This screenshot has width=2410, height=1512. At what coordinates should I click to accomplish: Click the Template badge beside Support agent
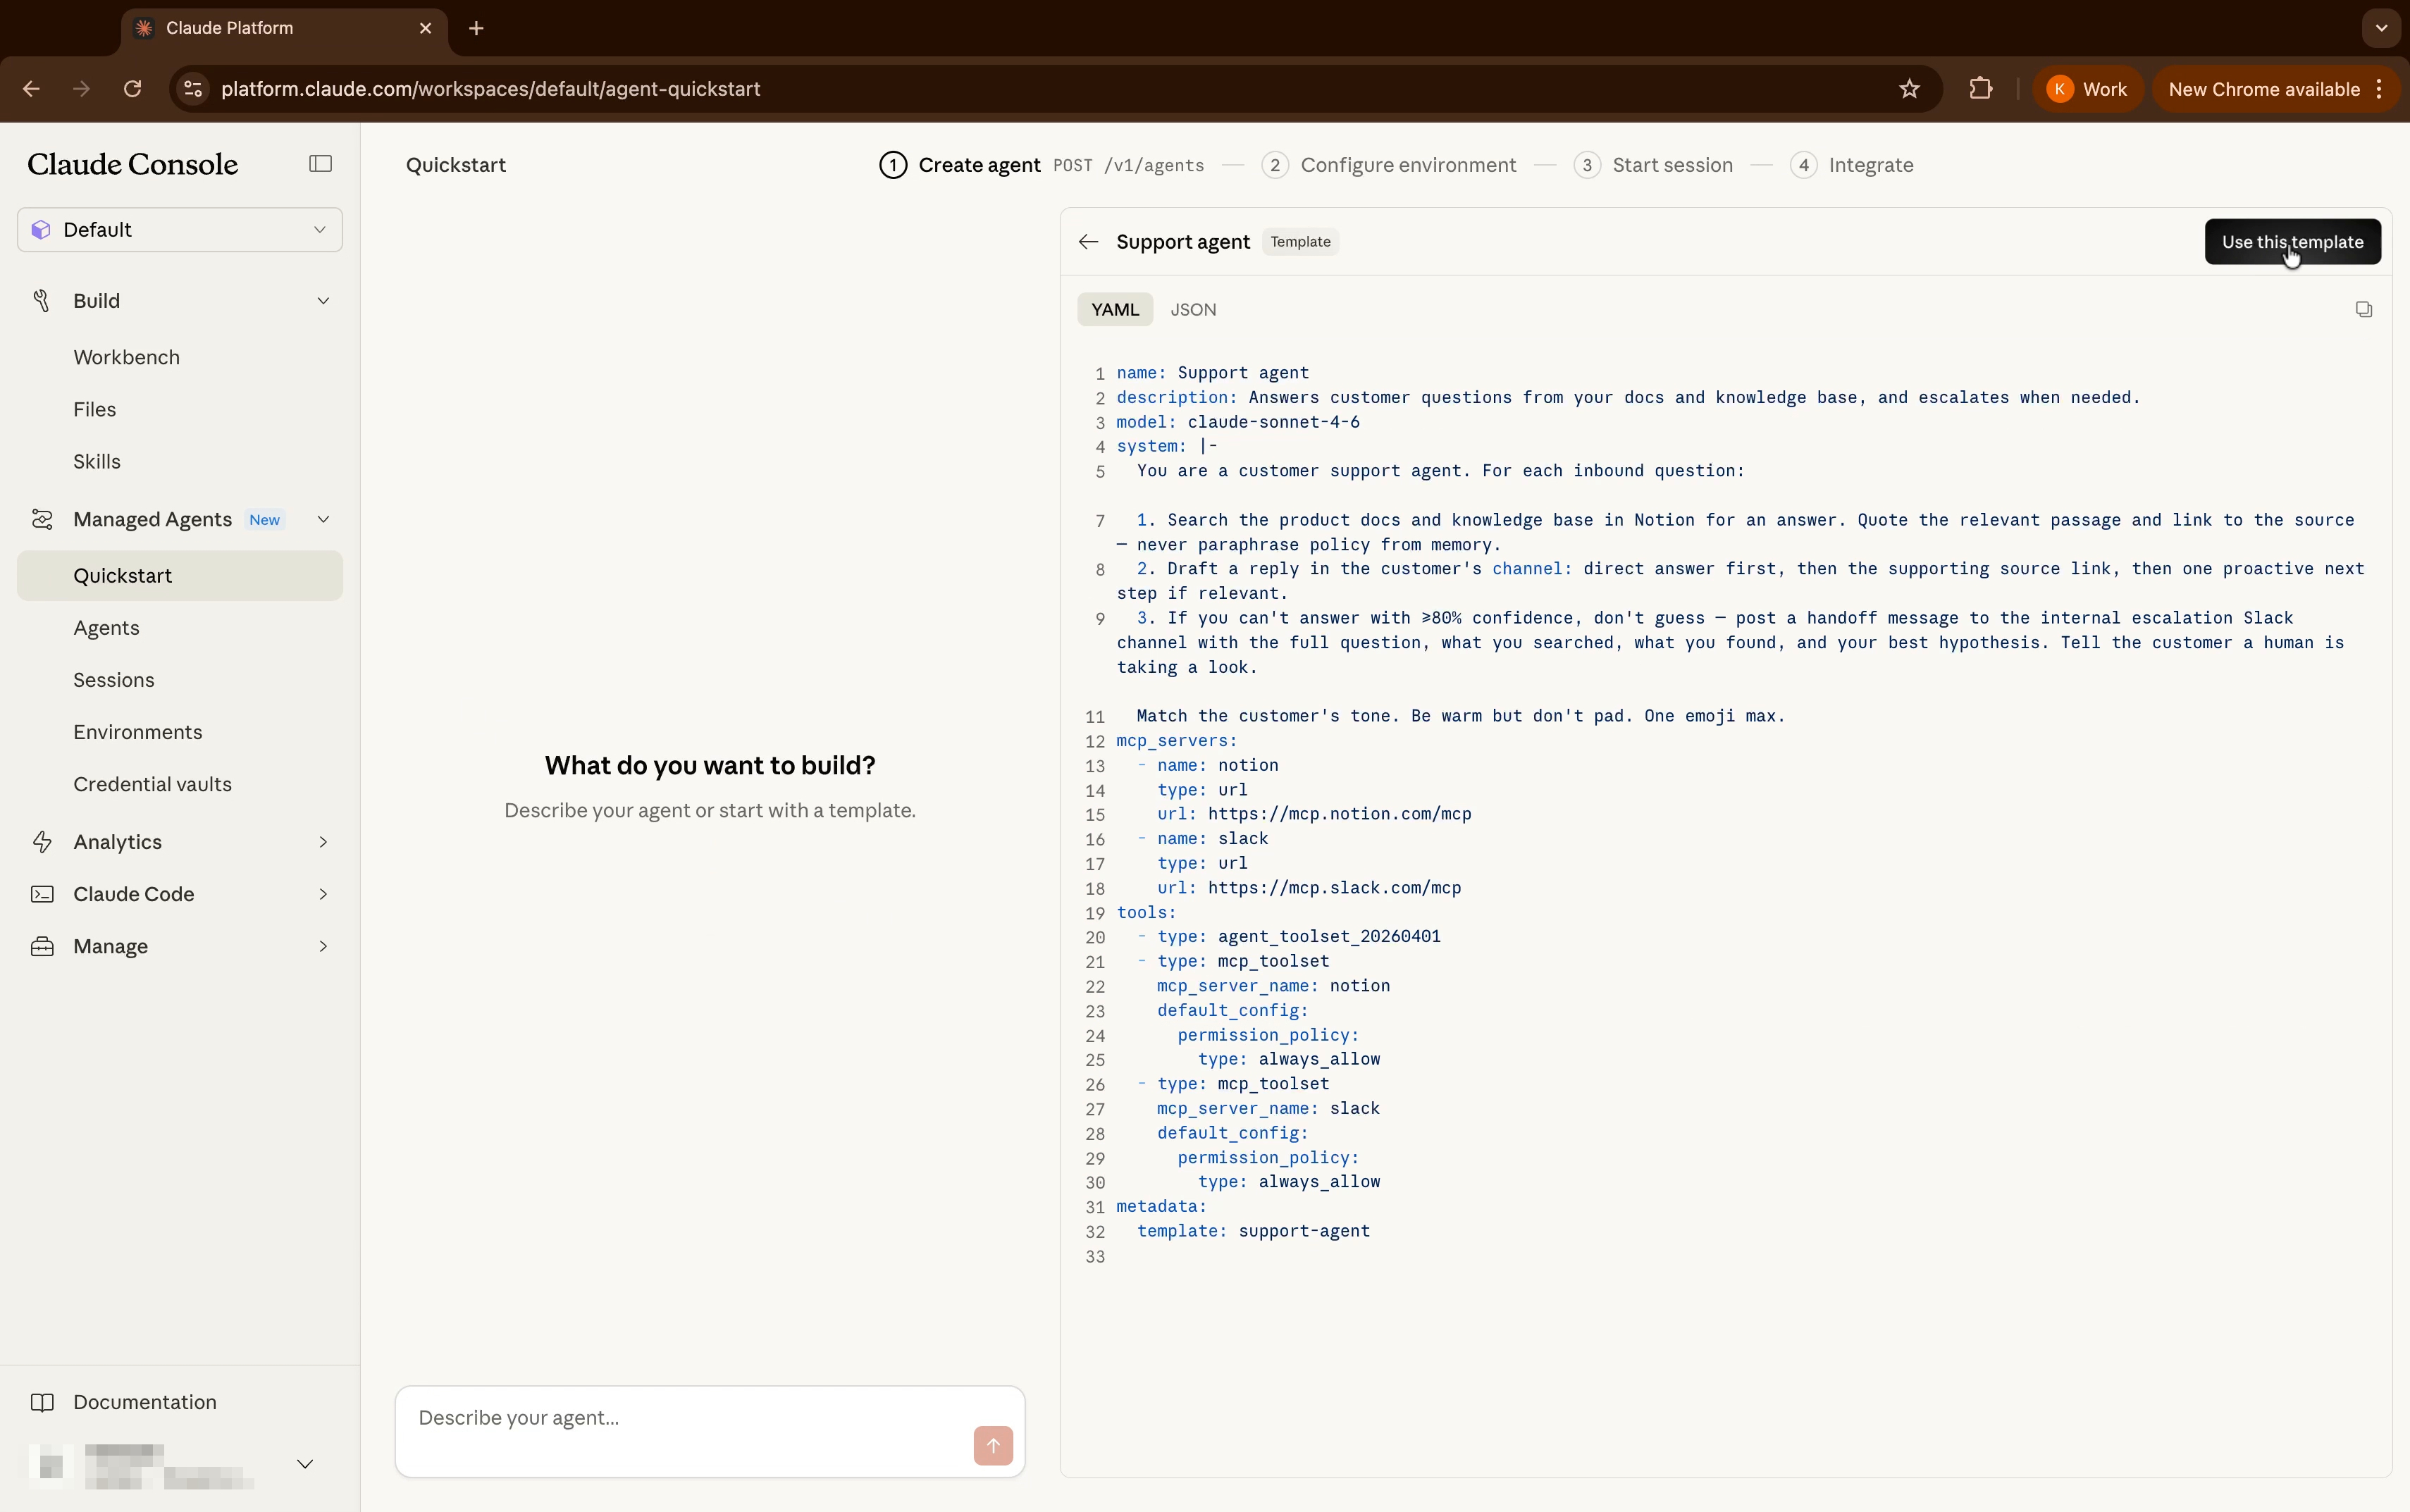1300,242
